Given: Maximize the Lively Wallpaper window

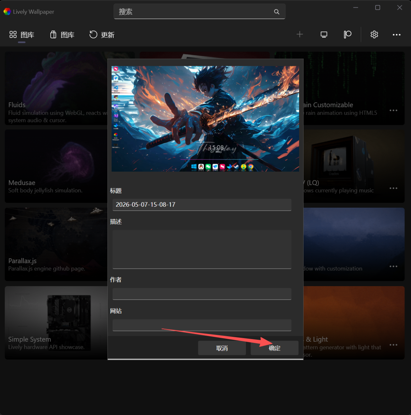Looking at the screenshot, I should [x=378, y=7].
